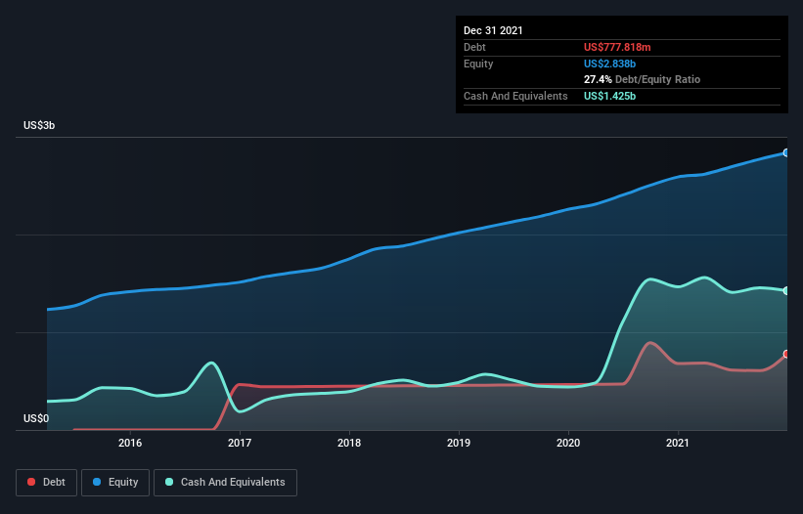Viewport: 803px width, 514px height.
Task: Select the red Debt endpoint marker
Action: tap(786, 354)
